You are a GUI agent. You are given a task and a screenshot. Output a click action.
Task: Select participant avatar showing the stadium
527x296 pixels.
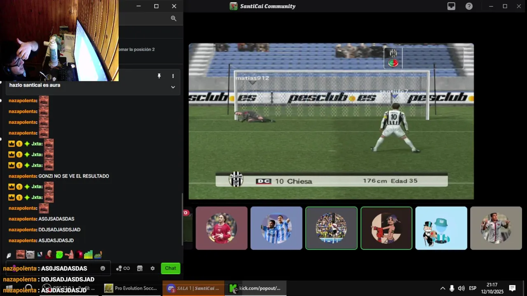coord(331,228)
